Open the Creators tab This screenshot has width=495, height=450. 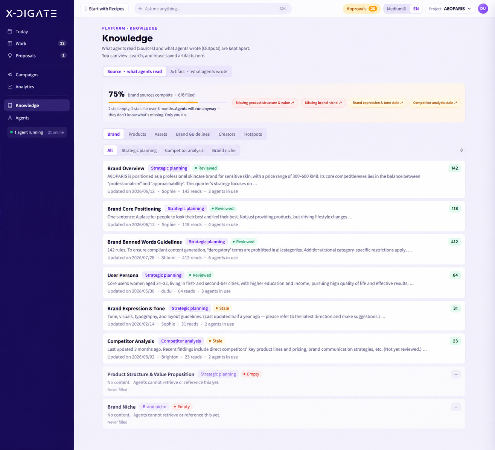point(227,134)
